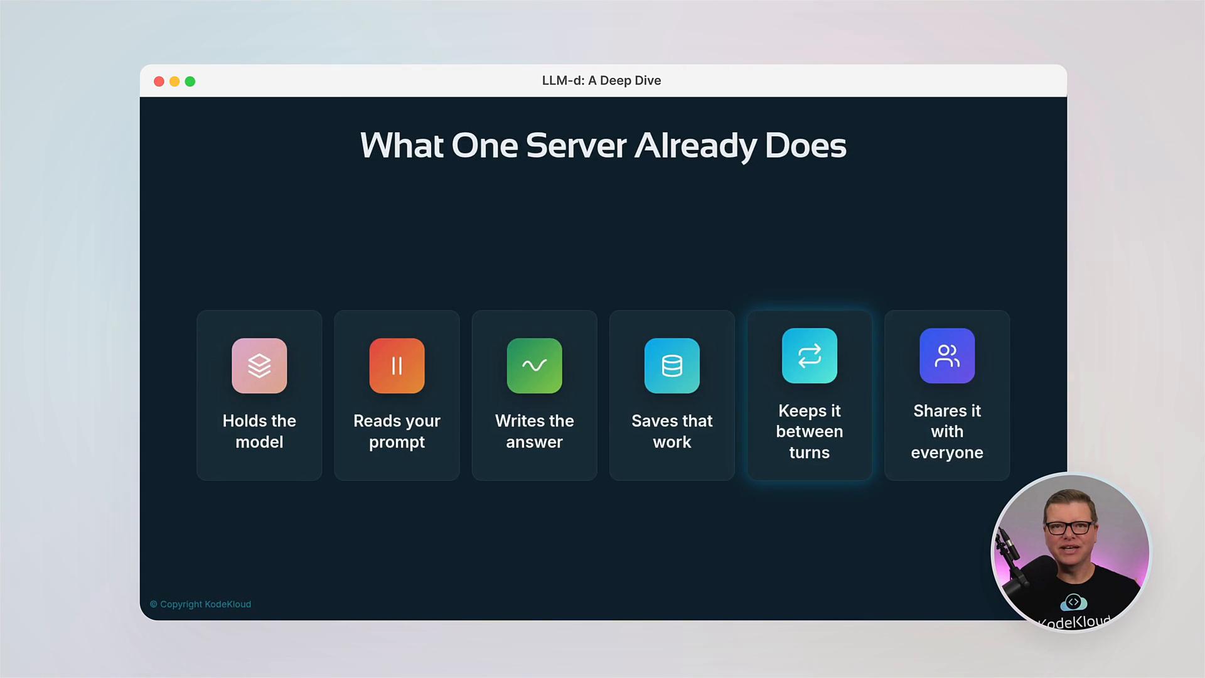Viewport: 1205px width, 678px height.
Task: Click the "What One Server Already Does" heading
Action: coord(603,146)
